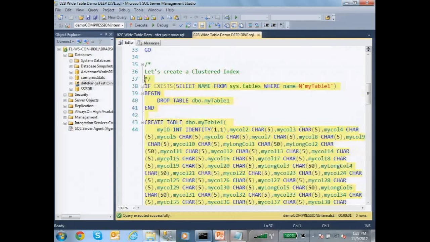Open the Connect dropdown in Object Explorer
The height and width of the screenshot is (242, 430).
click(x=65, y=42)
